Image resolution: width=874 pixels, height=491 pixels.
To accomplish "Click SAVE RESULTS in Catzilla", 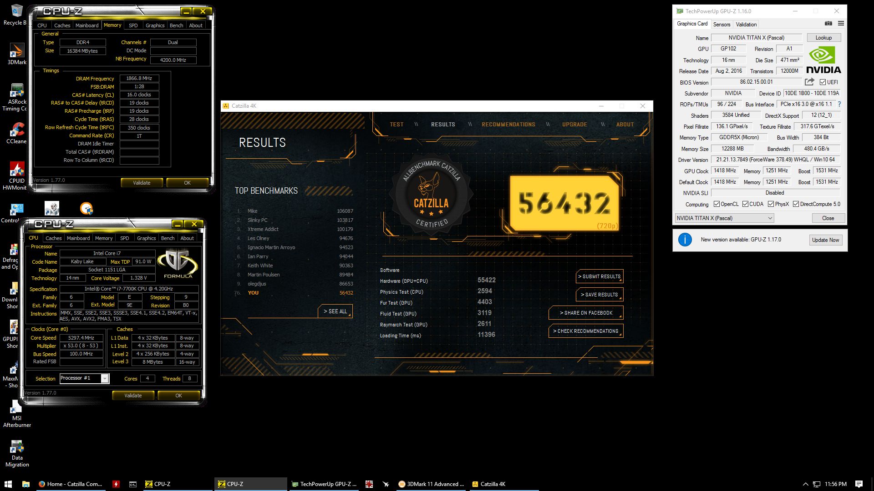I will (x=599, y=295).
